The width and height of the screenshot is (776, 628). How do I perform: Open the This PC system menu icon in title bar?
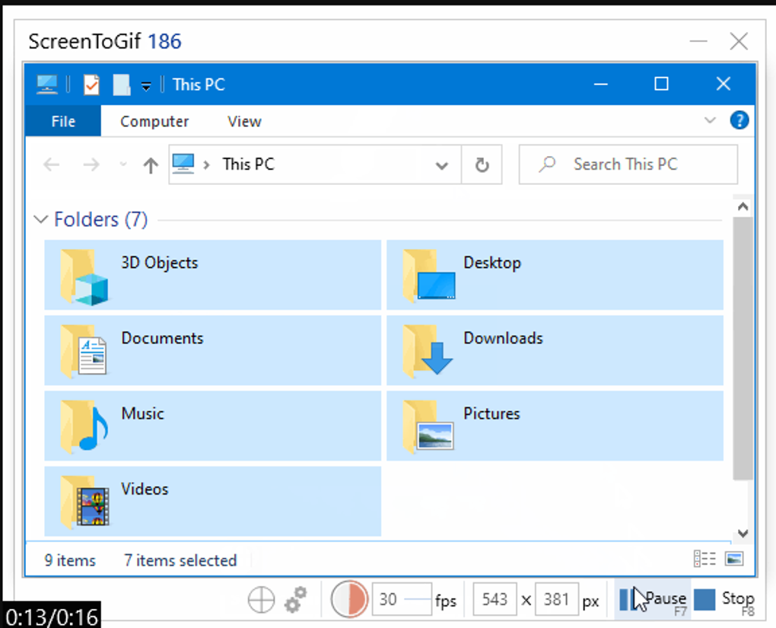point(47,84)
